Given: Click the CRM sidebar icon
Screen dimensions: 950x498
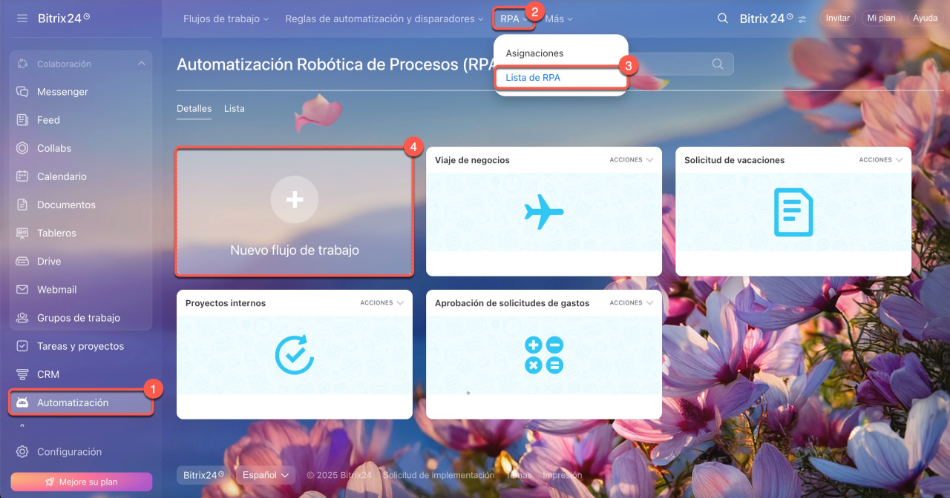Looking at the screenshot, I should (22, 374).
